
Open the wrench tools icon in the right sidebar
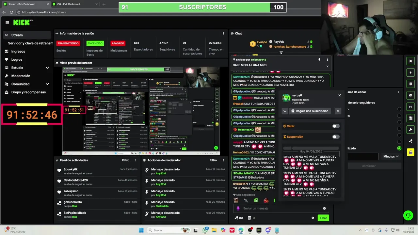(410, 130)
